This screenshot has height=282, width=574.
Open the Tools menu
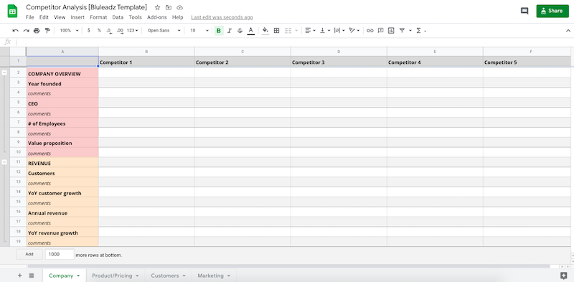pos(135,17)
